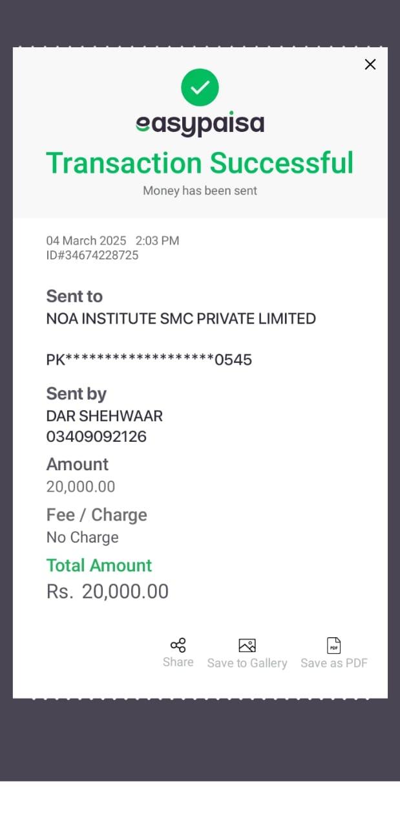This screenshot has height=828, width=400.
Task: Tap the Share icon
Action: pos(178,645)
